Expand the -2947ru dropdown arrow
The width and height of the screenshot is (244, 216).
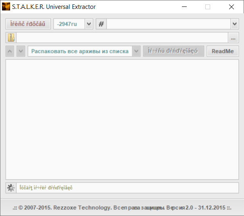coord(89,24)
